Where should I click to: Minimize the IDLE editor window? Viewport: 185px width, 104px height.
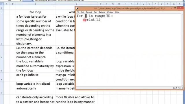coord(171,8)
